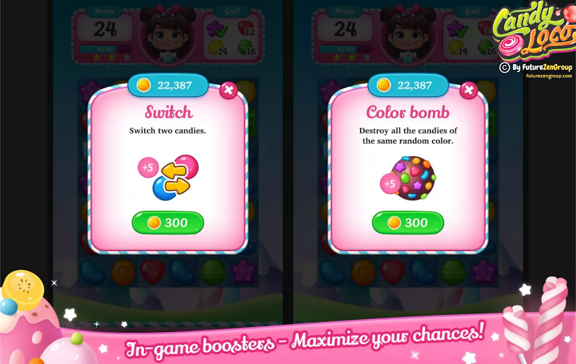Screen dimensions: 576x364
Task: Tap the Switch candies swap icon
Action: [175, 178]
